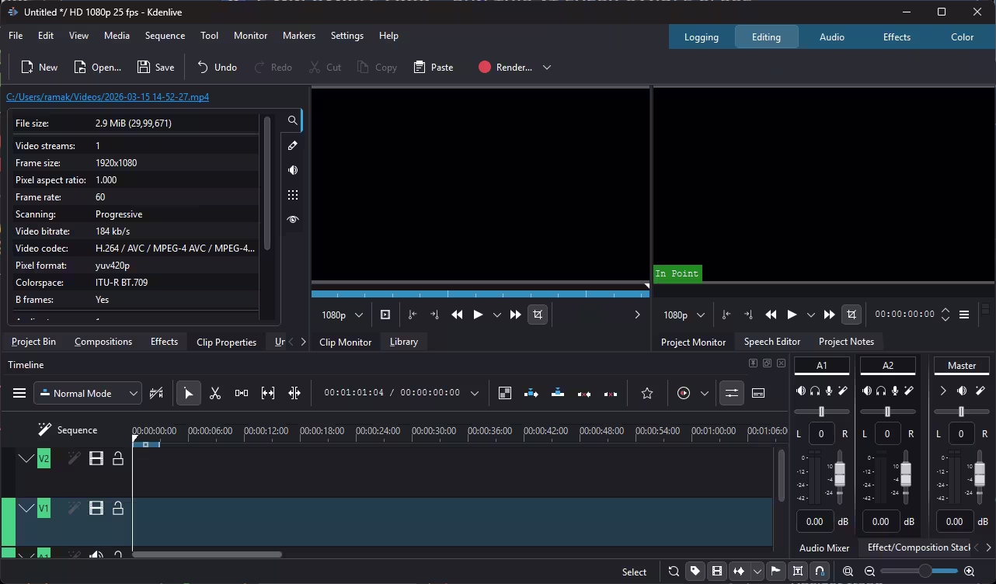Open the timeline hamburger menu
The width and height of the screenshot is (996, 584).
tap(19, 393)
